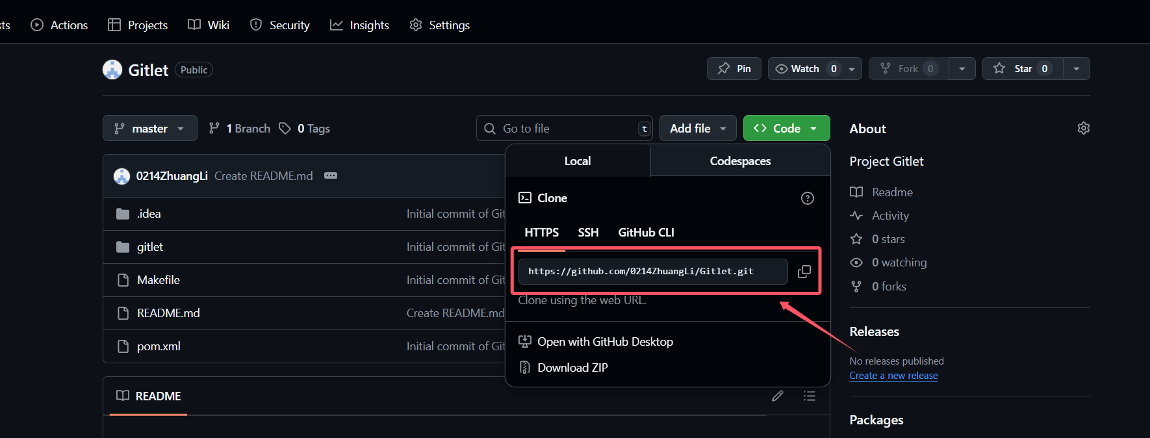The height and width of the screenshot is (438, 1150).
Task: Click the Fork button
Action: [x=909, y=69]
